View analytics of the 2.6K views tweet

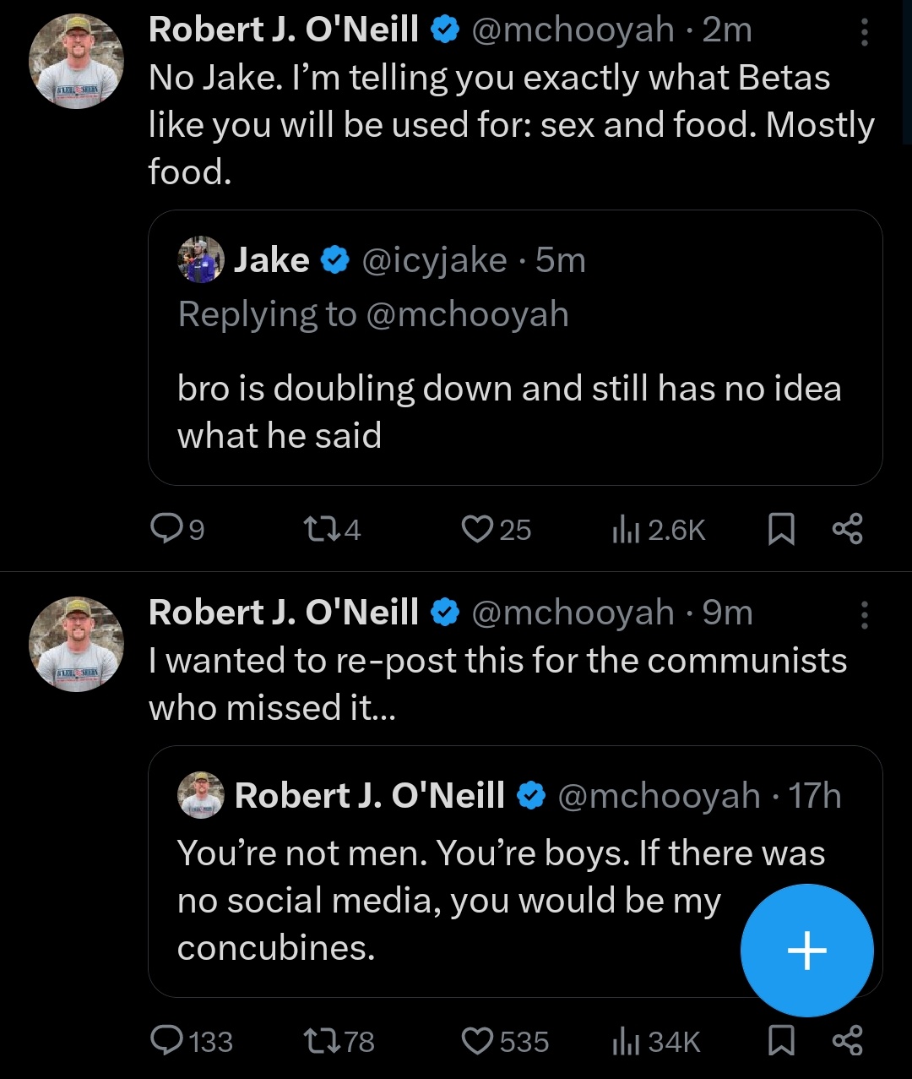tap(622, 529)
